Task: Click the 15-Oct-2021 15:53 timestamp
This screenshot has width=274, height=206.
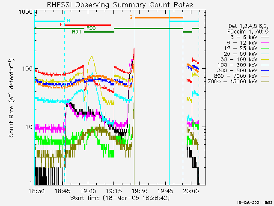Action: pyautogui.click(x=255, y=203)
